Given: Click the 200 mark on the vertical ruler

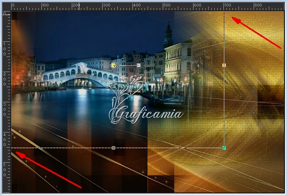Looking at the screenshot, I should (x=4, y=79).
